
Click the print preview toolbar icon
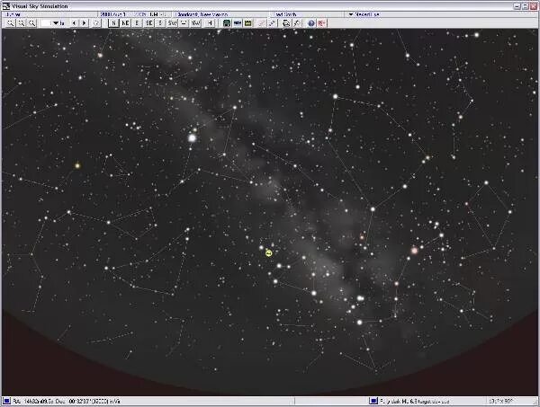286,23
